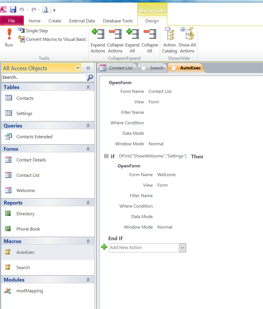Click the Form Name value Welcome

point(166,175)
